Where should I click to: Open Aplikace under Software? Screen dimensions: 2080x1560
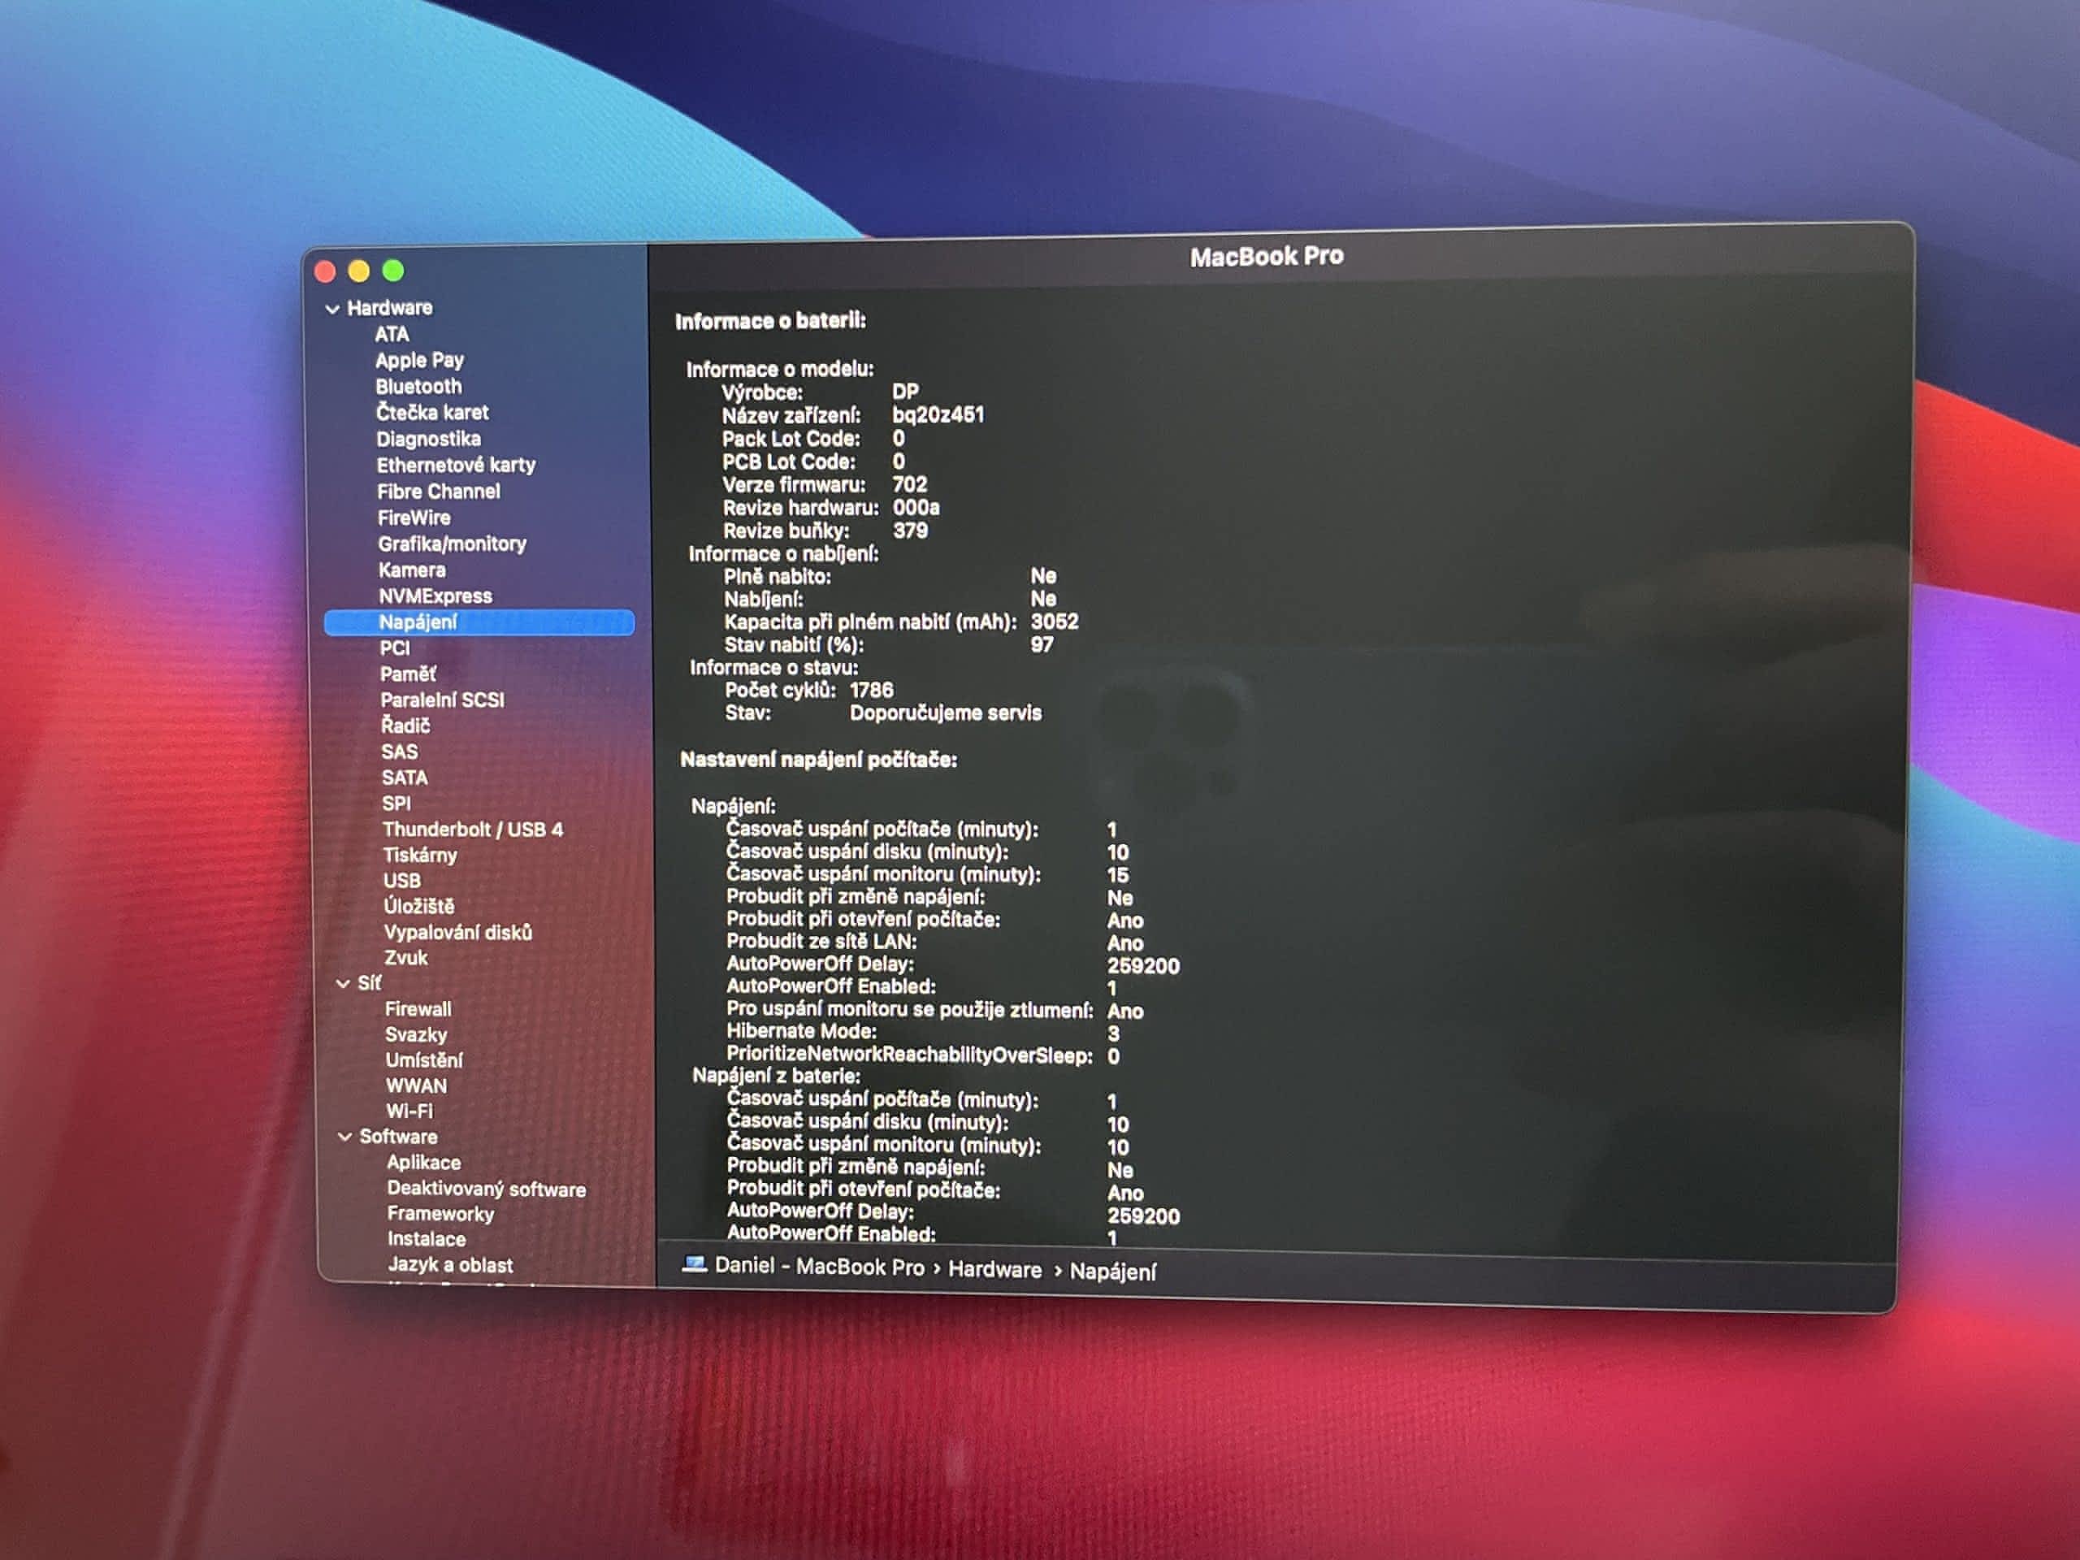(423, 1162)
